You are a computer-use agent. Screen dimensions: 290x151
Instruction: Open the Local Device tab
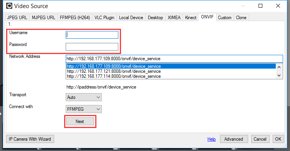(131, 18)
